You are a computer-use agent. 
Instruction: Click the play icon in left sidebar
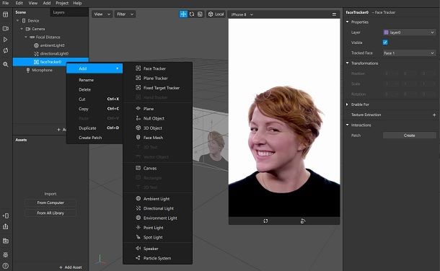point(5,40)
